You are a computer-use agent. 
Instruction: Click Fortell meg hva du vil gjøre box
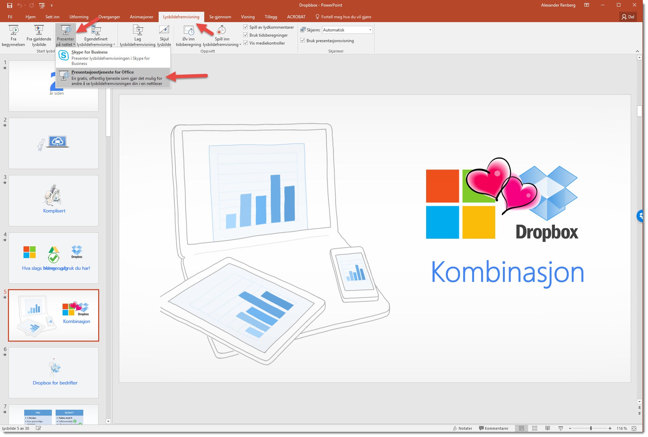[x=344, y=17]
